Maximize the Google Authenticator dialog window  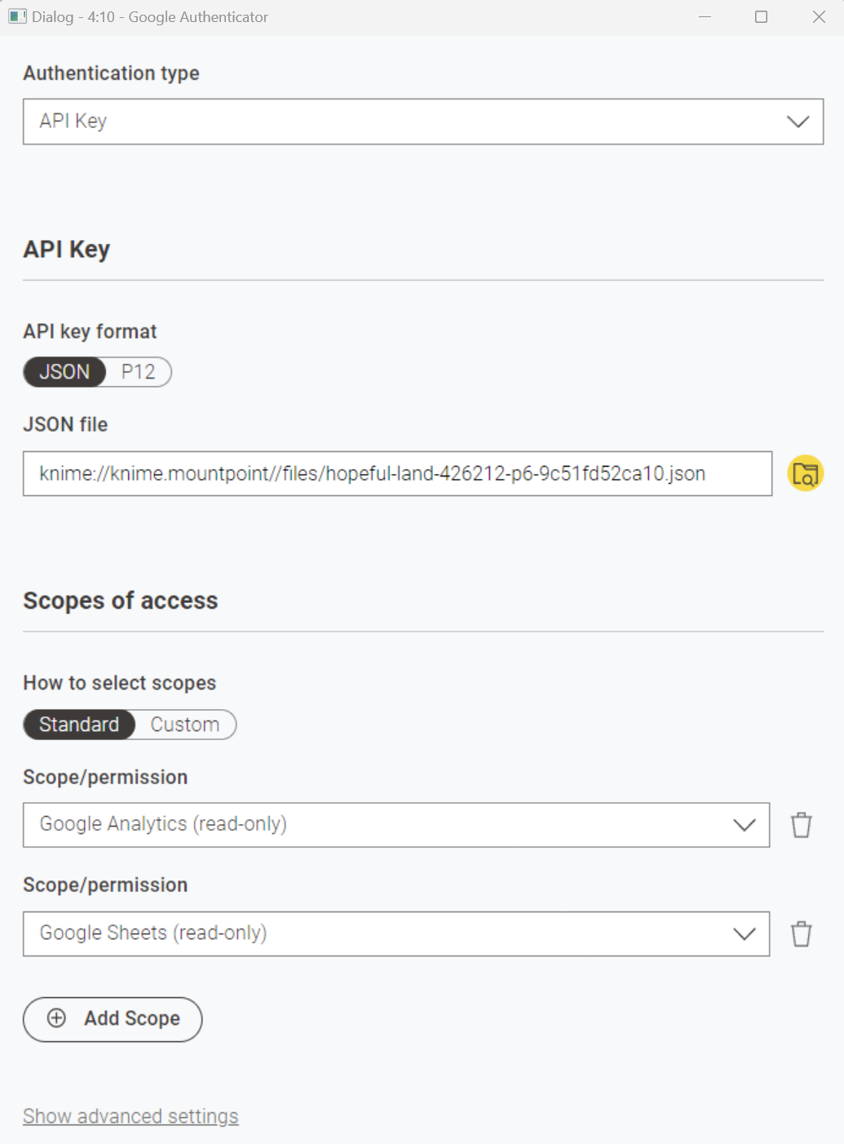761,17
